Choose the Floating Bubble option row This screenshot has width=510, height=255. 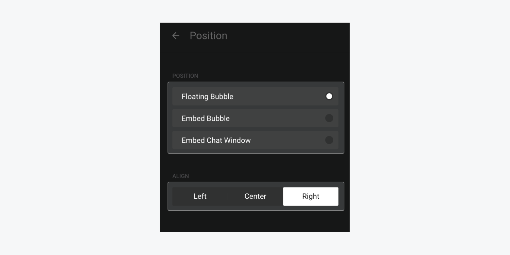256,96
